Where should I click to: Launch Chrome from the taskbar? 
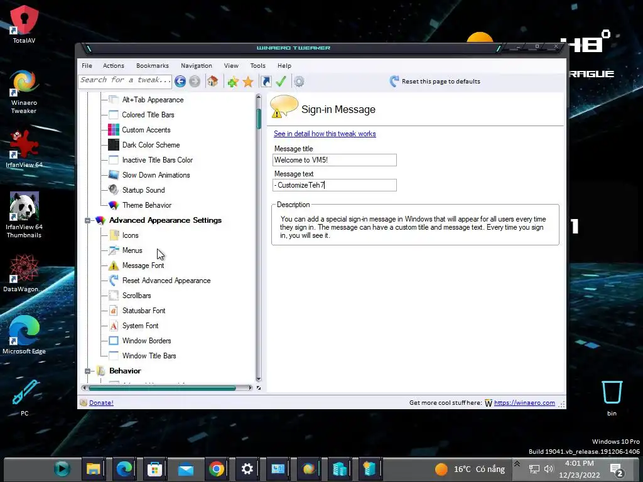tap(216, 468)
